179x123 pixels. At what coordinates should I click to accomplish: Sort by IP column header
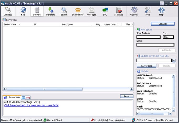47,24
